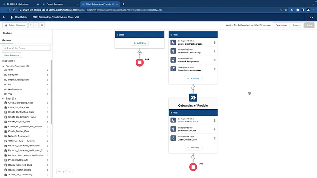Select the Perform_Work_History_Verification resource

pos(26,156)
